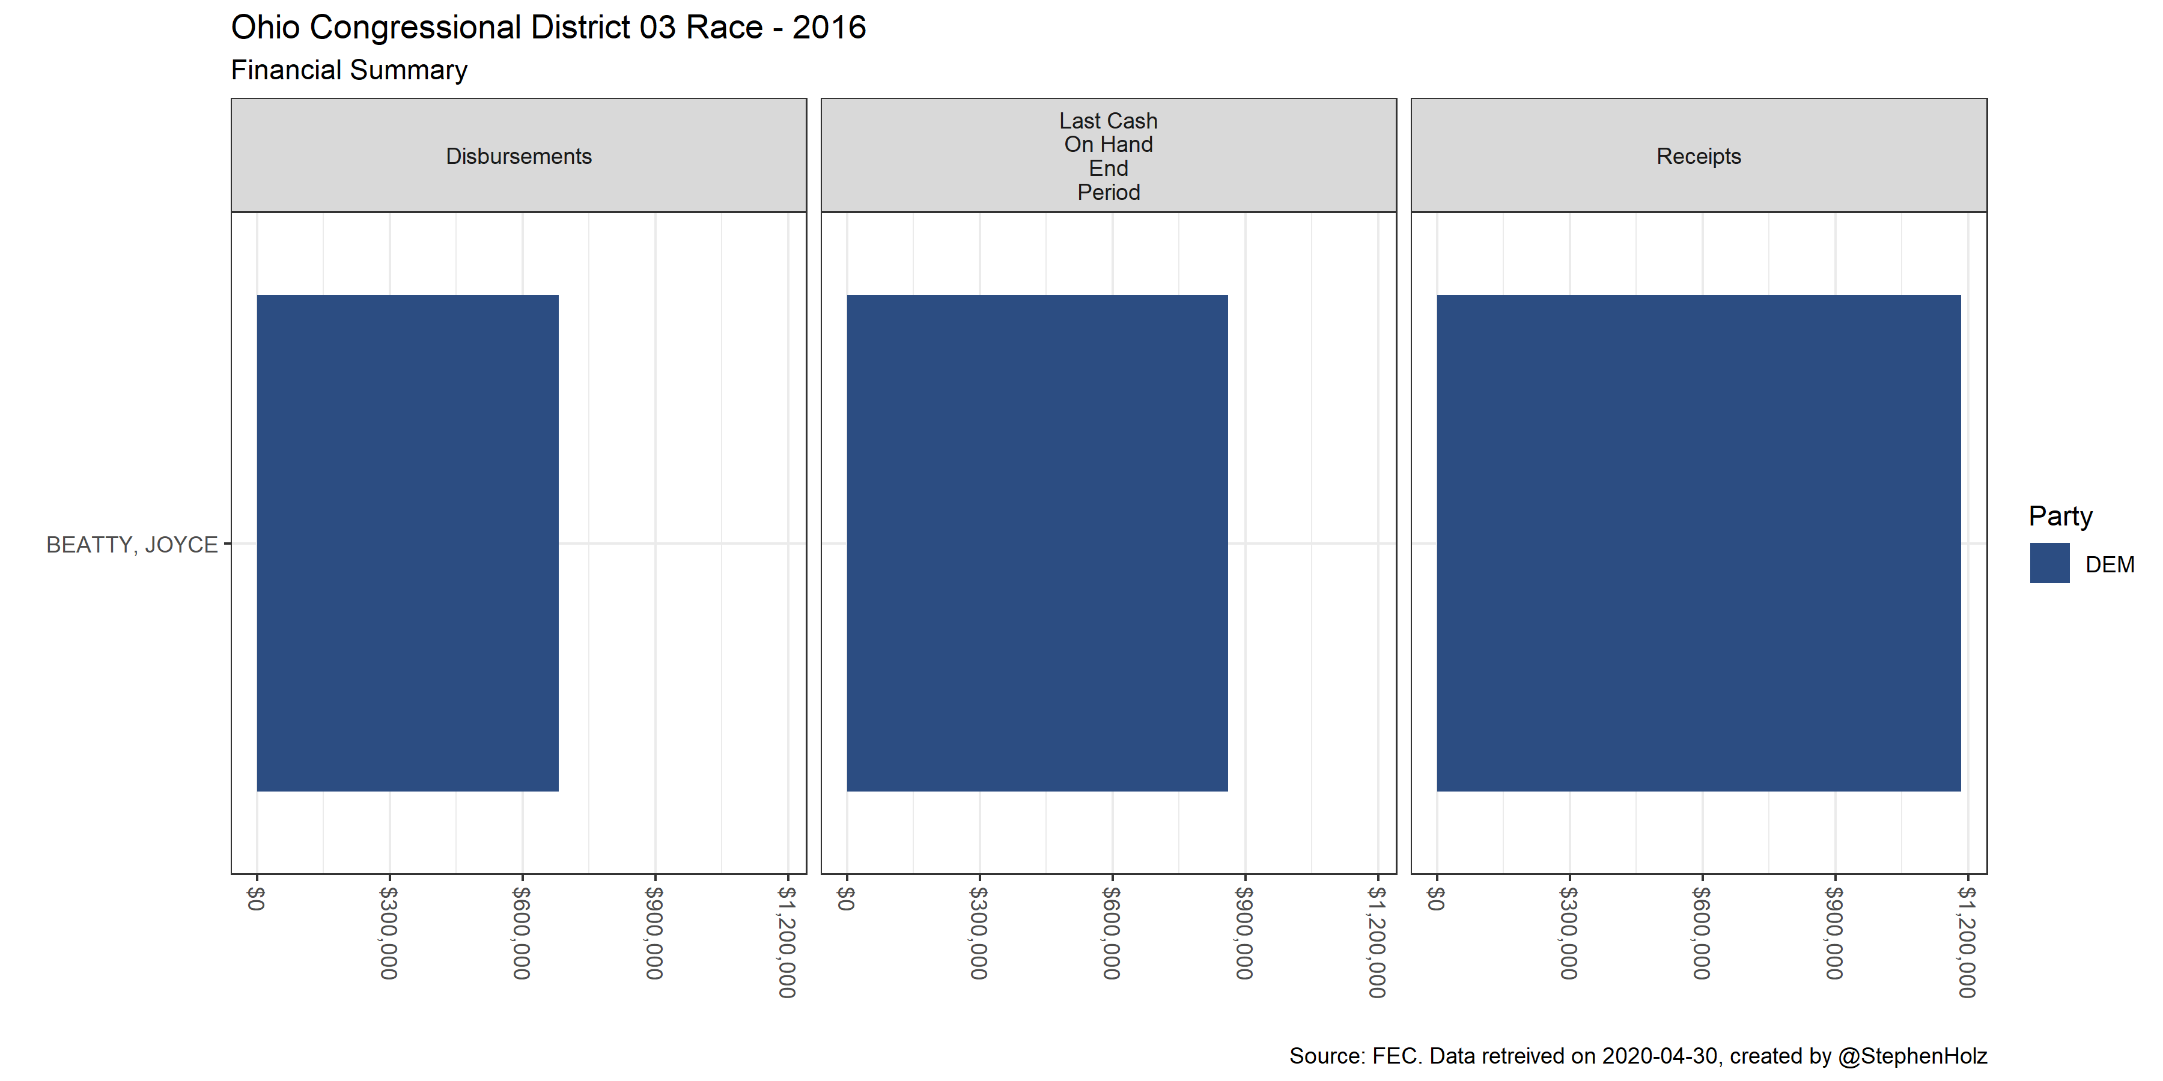Click $600,000 tick label under Disbursements
2163x1081 pixels.
(522, 933)
